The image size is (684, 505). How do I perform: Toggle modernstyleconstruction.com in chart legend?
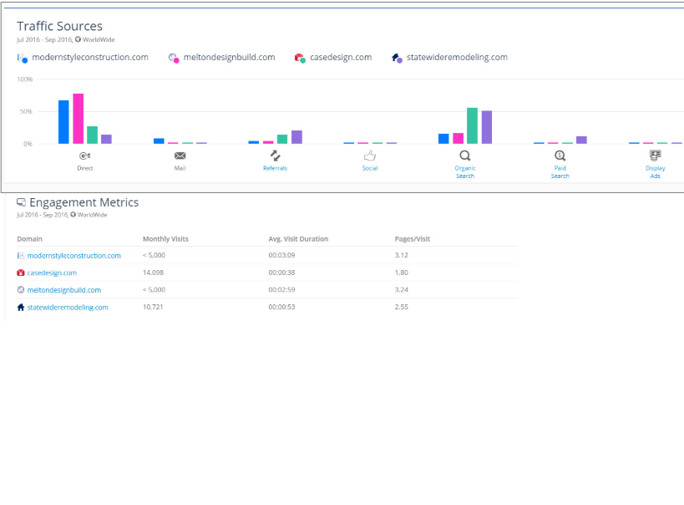pyautogui.click(x=89, y=58)
